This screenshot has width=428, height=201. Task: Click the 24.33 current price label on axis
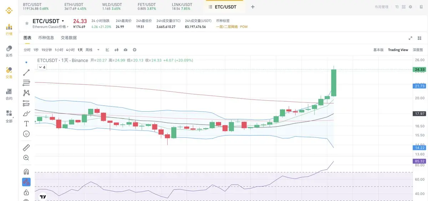[x=419, y=69]
